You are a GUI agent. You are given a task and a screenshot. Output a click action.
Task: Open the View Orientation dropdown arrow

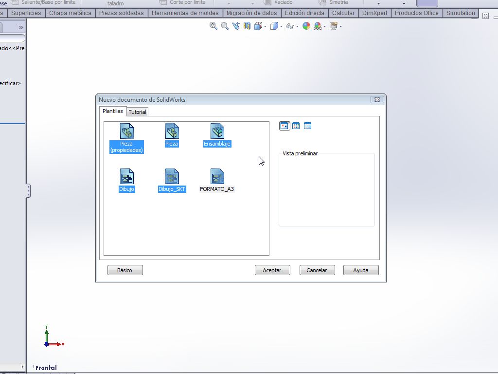coord(265,27)
